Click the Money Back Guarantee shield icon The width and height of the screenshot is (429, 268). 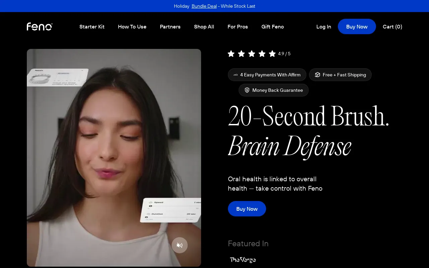247,90
